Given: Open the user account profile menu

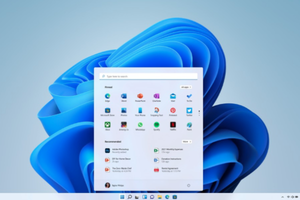Looking at the screenshot, I should coord(114,185).
